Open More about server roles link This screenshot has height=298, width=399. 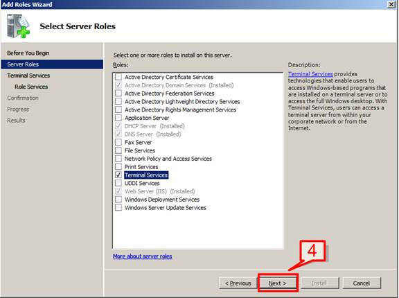click(x=143, y=256)
